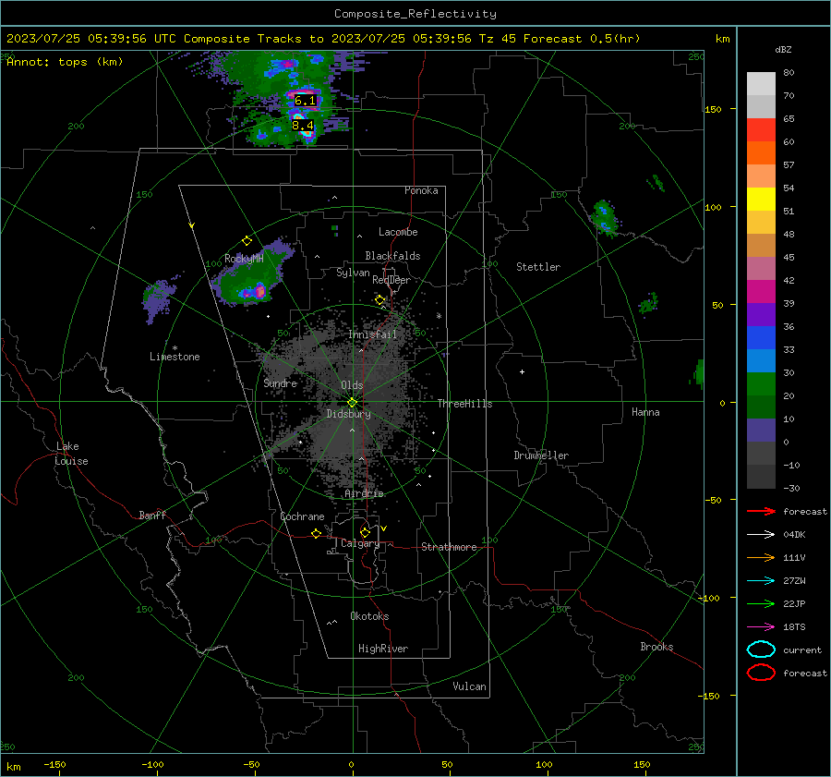
Task: Click the Brooks city label
Action: tap(656, 647)
